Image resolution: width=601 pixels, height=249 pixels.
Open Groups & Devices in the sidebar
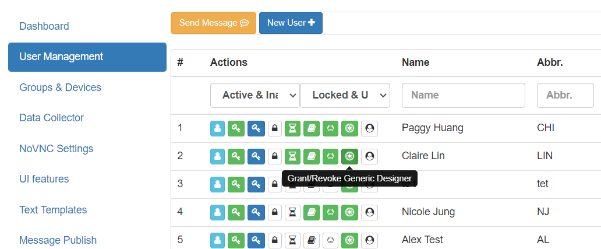pos(60,87)
